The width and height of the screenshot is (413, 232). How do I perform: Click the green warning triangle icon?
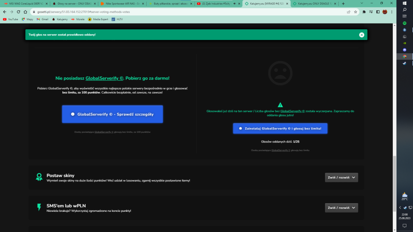(x=280, y=105)
